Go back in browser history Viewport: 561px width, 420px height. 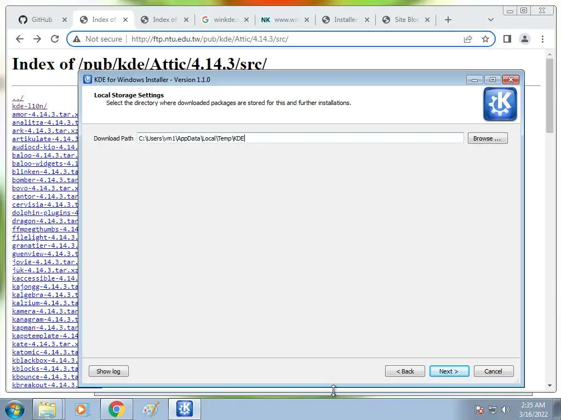(x=20, y=39)
